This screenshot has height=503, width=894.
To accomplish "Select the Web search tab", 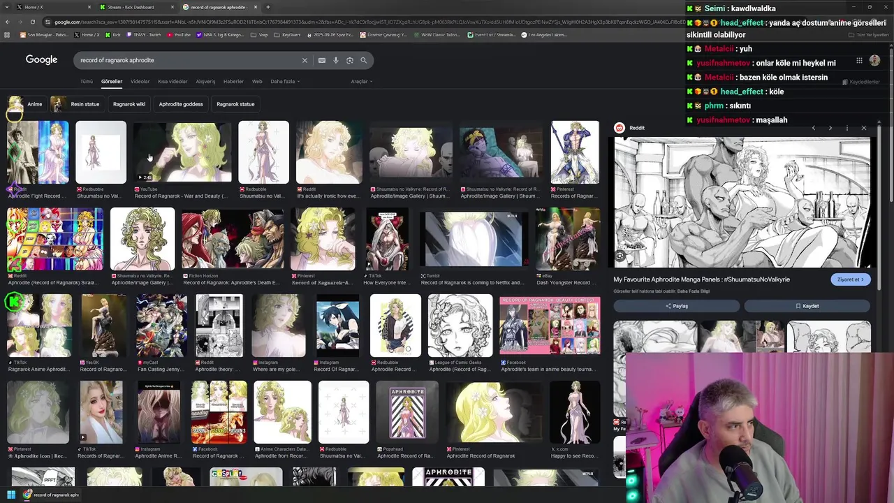I will [x=257, y=82].
